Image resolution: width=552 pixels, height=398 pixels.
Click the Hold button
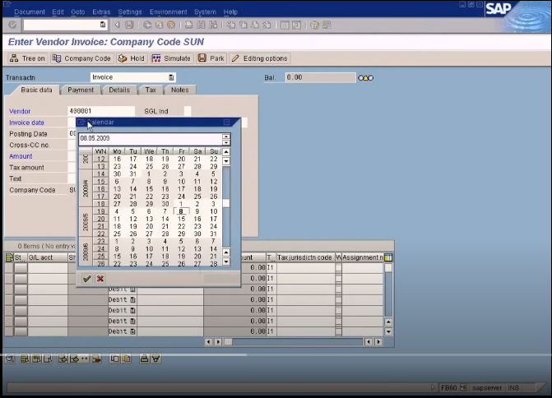[x=132, y=58]
